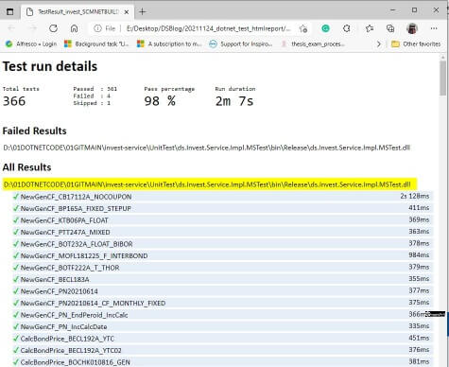
Task: Click the Run duration 2m 7s value
Action: (x=234, y=101)
